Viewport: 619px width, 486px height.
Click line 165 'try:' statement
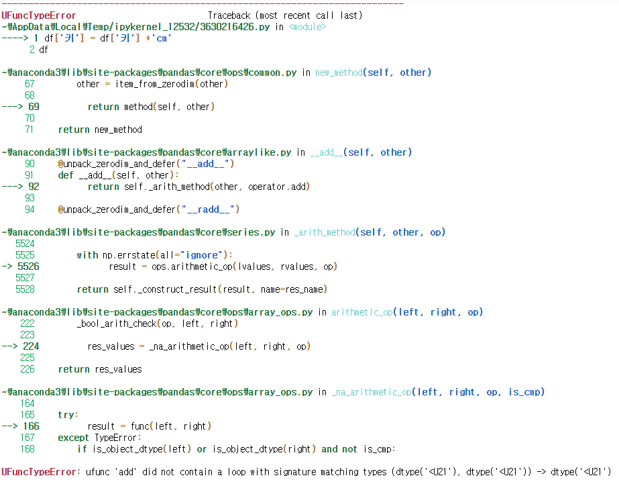tap(68, 415)
